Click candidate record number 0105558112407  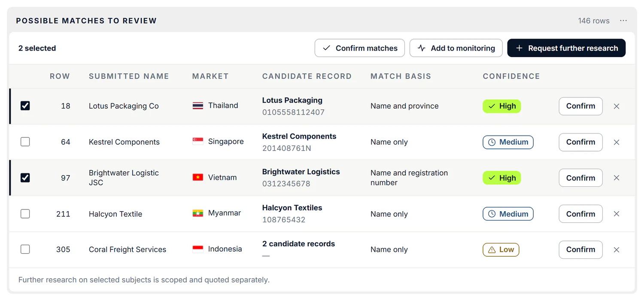point(293,112)
